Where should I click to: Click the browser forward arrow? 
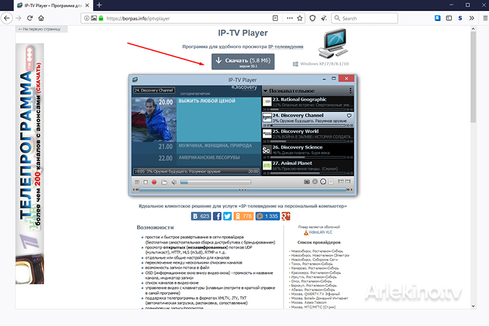tap(19, 18)
